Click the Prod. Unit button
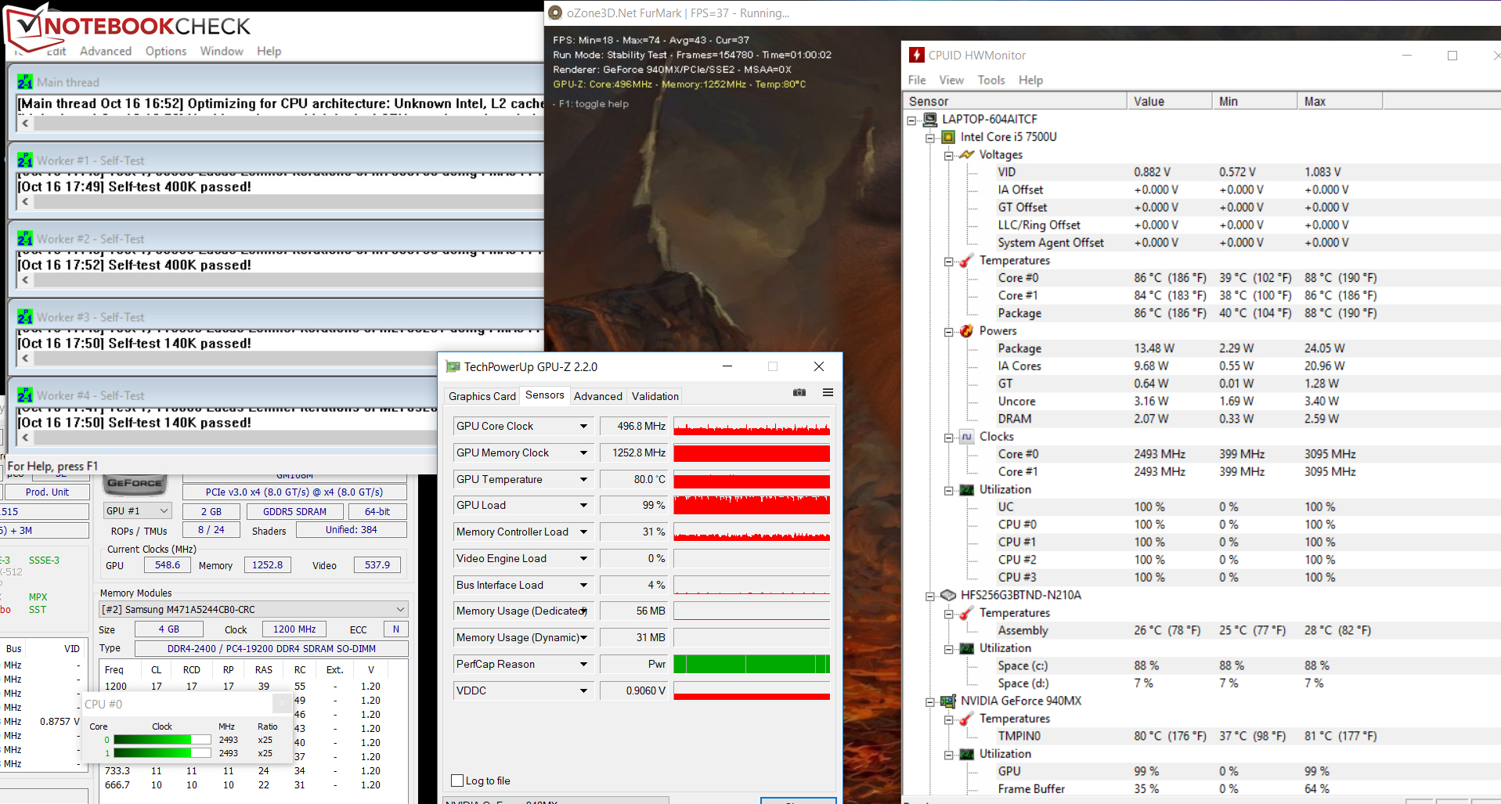1501x804 pixels. (47, 492)
